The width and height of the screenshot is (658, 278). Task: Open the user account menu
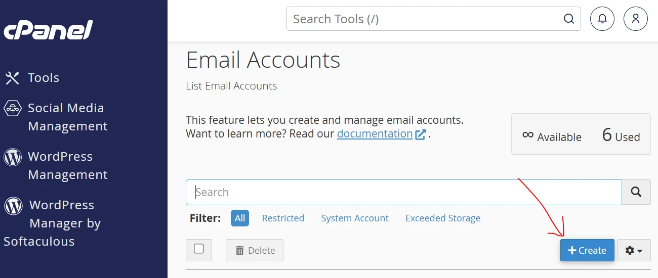pyautogui.click(x=636, y=19)
